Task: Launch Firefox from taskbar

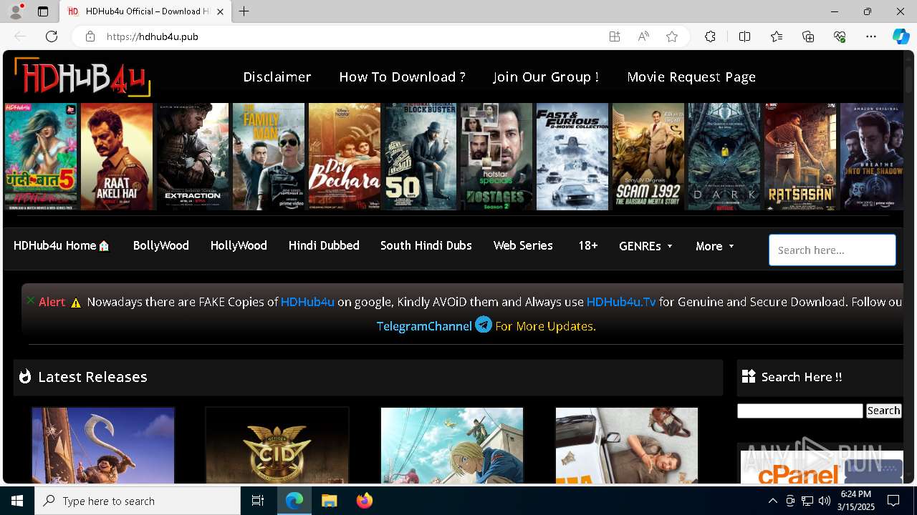Action: (365, 501)
